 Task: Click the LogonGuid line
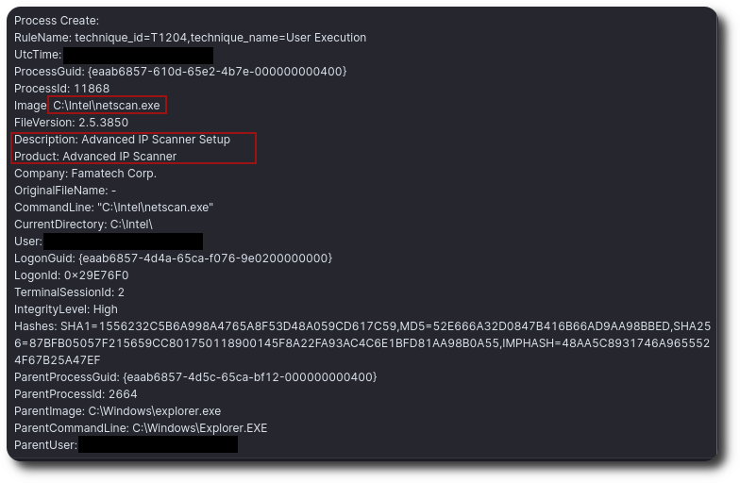tap(173, 258)
